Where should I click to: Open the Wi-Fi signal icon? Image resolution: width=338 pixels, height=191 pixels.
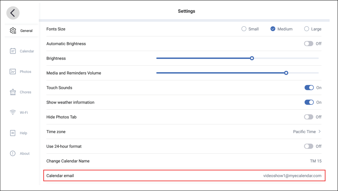pos(13,113)
